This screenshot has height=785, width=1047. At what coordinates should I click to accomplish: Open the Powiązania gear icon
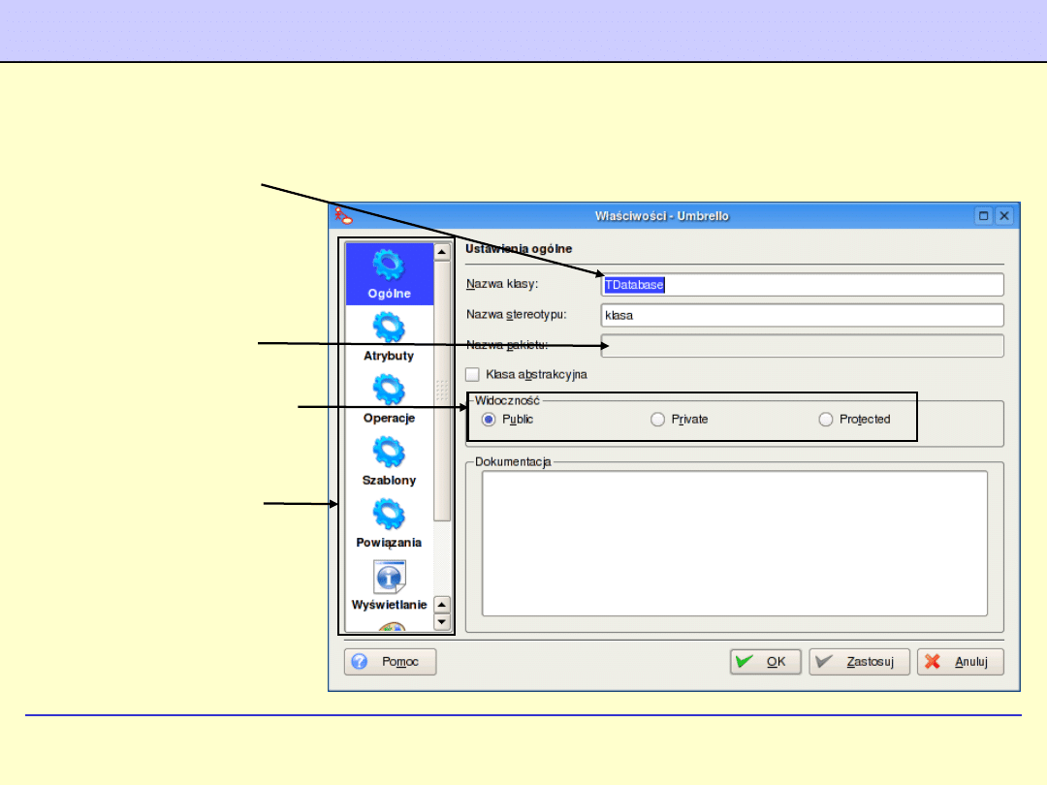pyautogui.click(x=389, y=515)
